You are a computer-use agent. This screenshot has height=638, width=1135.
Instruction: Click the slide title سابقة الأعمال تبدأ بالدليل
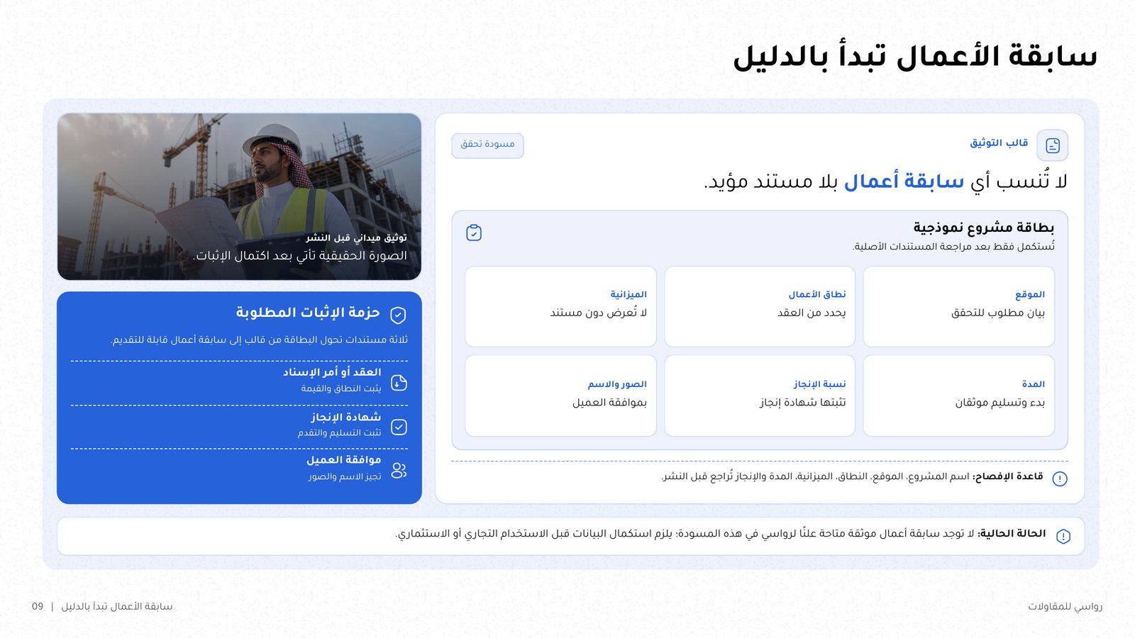pos(915,57)
